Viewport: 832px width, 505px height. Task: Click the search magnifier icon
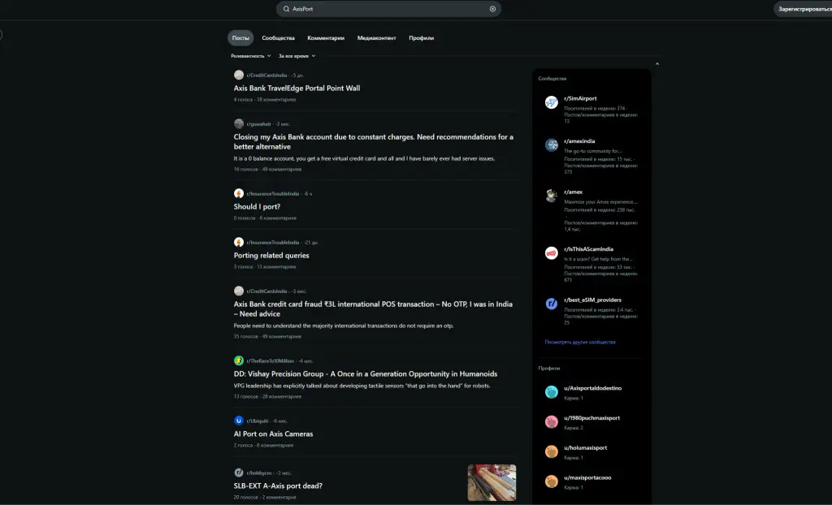point(286,9)
